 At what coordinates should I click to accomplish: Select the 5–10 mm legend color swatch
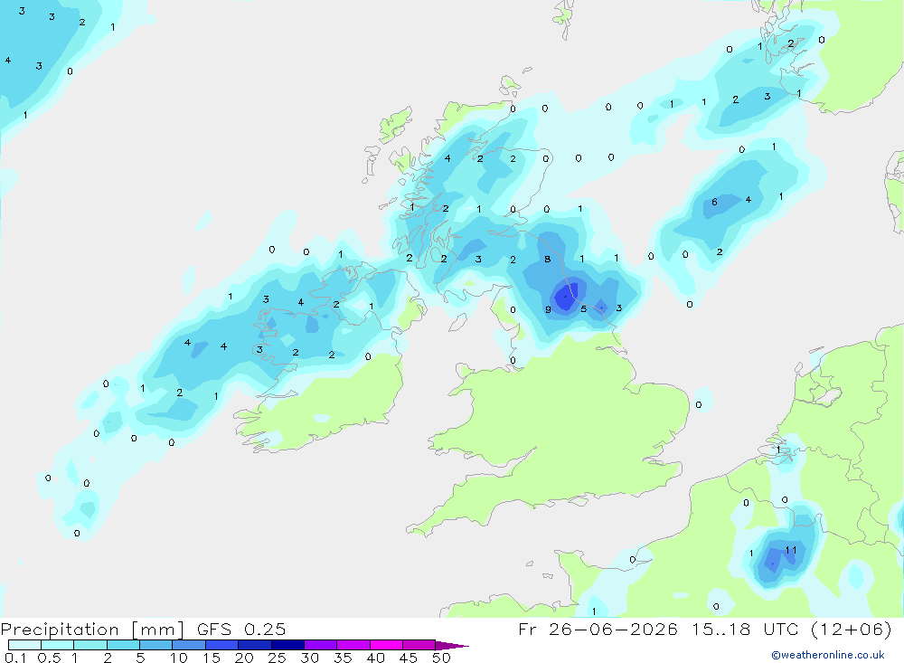(x=155, y=645)
